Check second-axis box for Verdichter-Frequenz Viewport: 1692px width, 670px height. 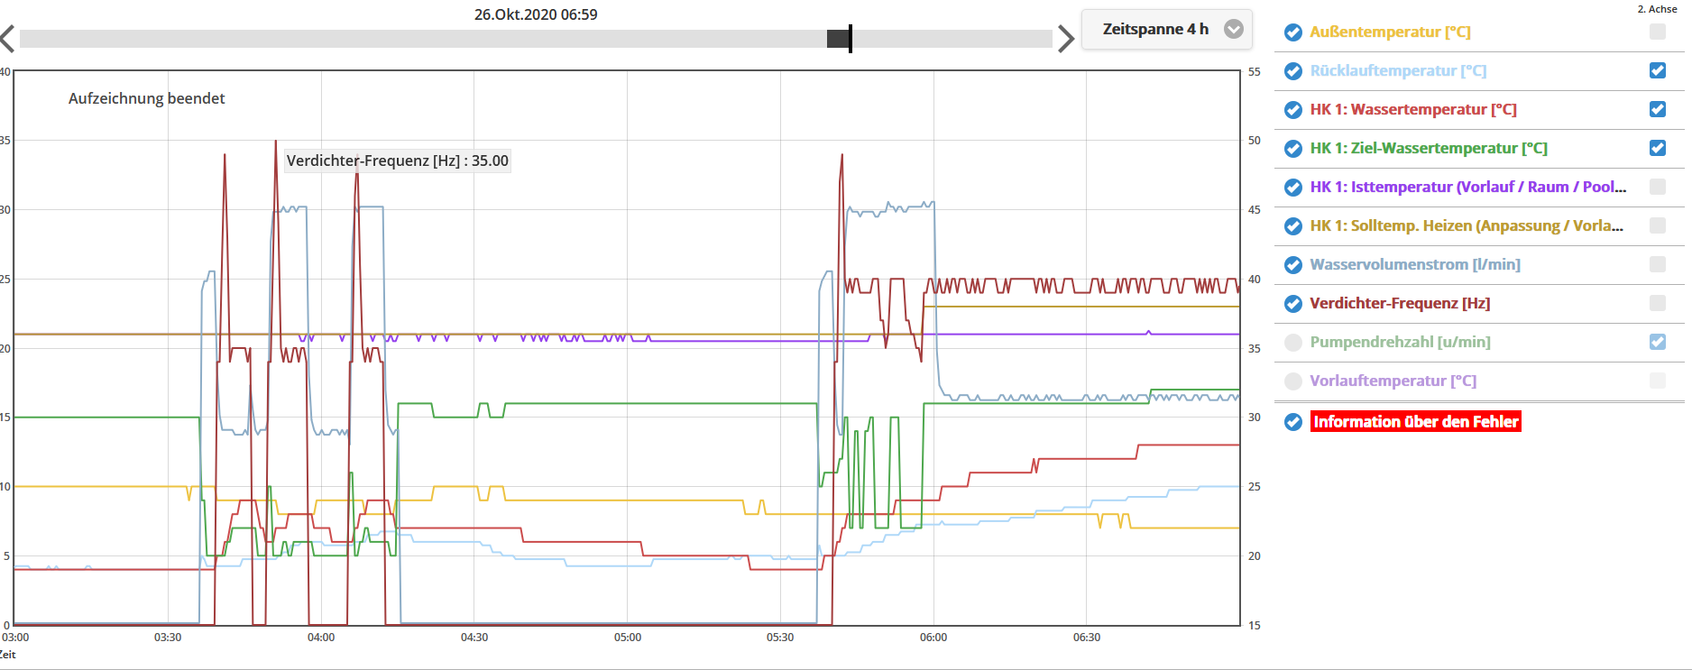coord(1657,303)
